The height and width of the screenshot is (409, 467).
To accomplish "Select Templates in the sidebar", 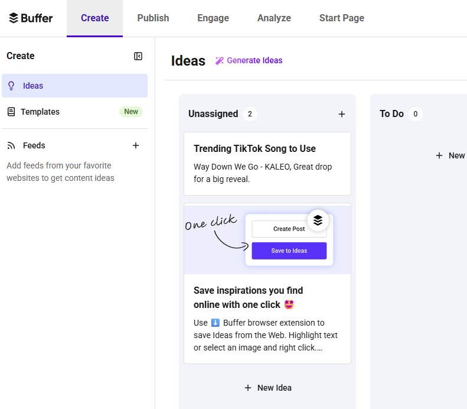I will click(40, 112).
